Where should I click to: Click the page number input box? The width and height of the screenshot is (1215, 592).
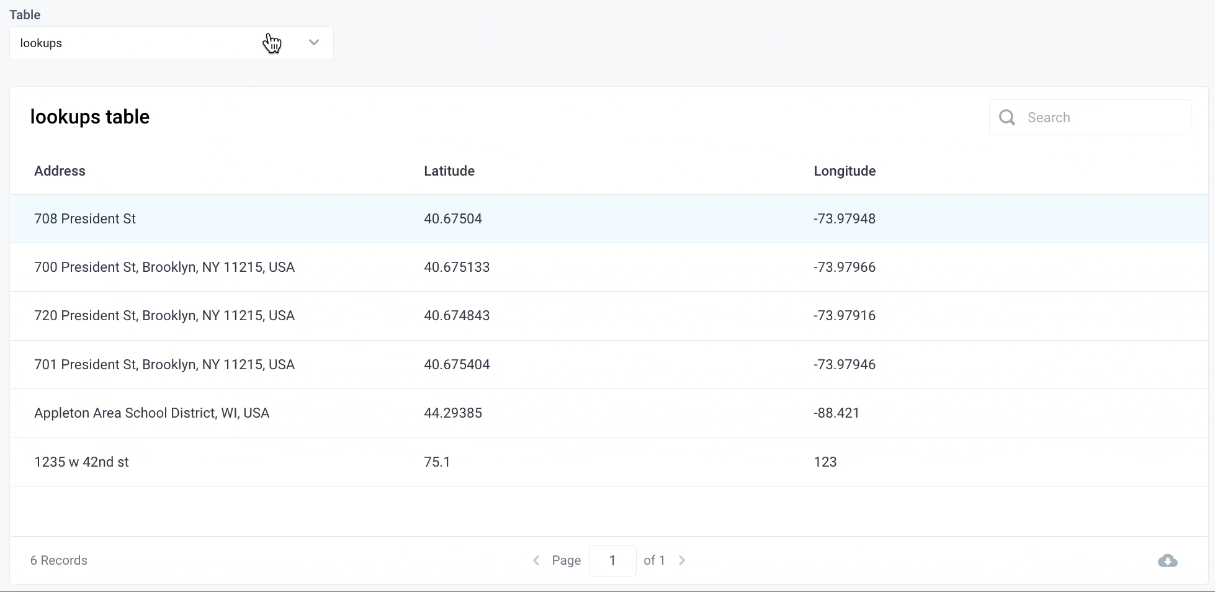pos(612,560)
